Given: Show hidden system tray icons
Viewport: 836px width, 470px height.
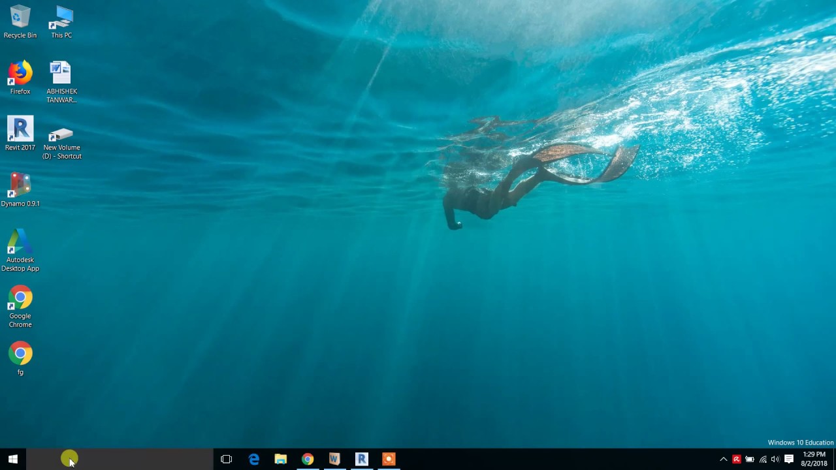Looking at the screenshot, I should click(723, 459).
